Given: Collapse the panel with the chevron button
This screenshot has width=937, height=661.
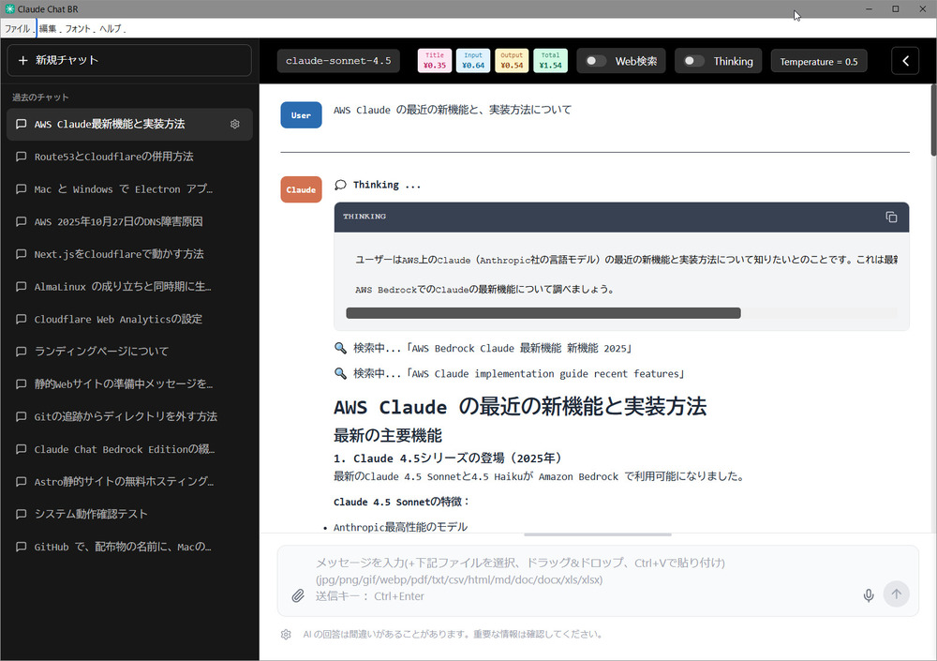Looking at the screenshot, I should 905,61.
